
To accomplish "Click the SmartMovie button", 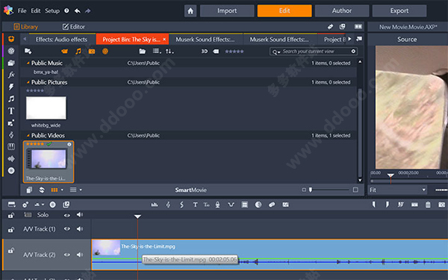I will point(190,190).
